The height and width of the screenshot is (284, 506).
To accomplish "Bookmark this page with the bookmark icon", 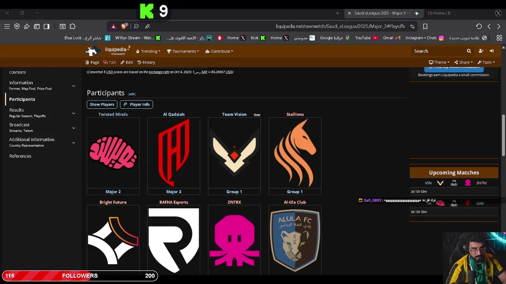I will (425, 26).
